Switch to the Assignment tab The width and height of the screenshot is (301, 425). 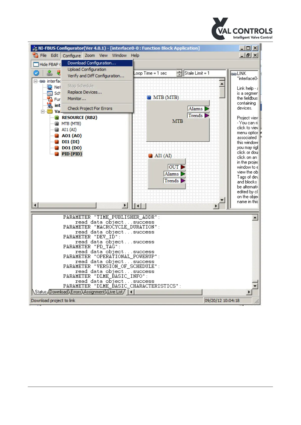click(x=94, y=292)
